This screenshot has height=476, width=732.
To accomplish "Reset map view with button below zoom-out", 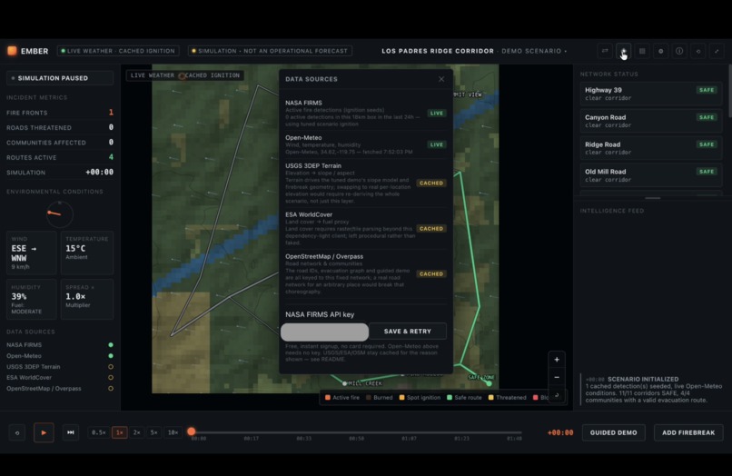I will (x=557, y=395).
